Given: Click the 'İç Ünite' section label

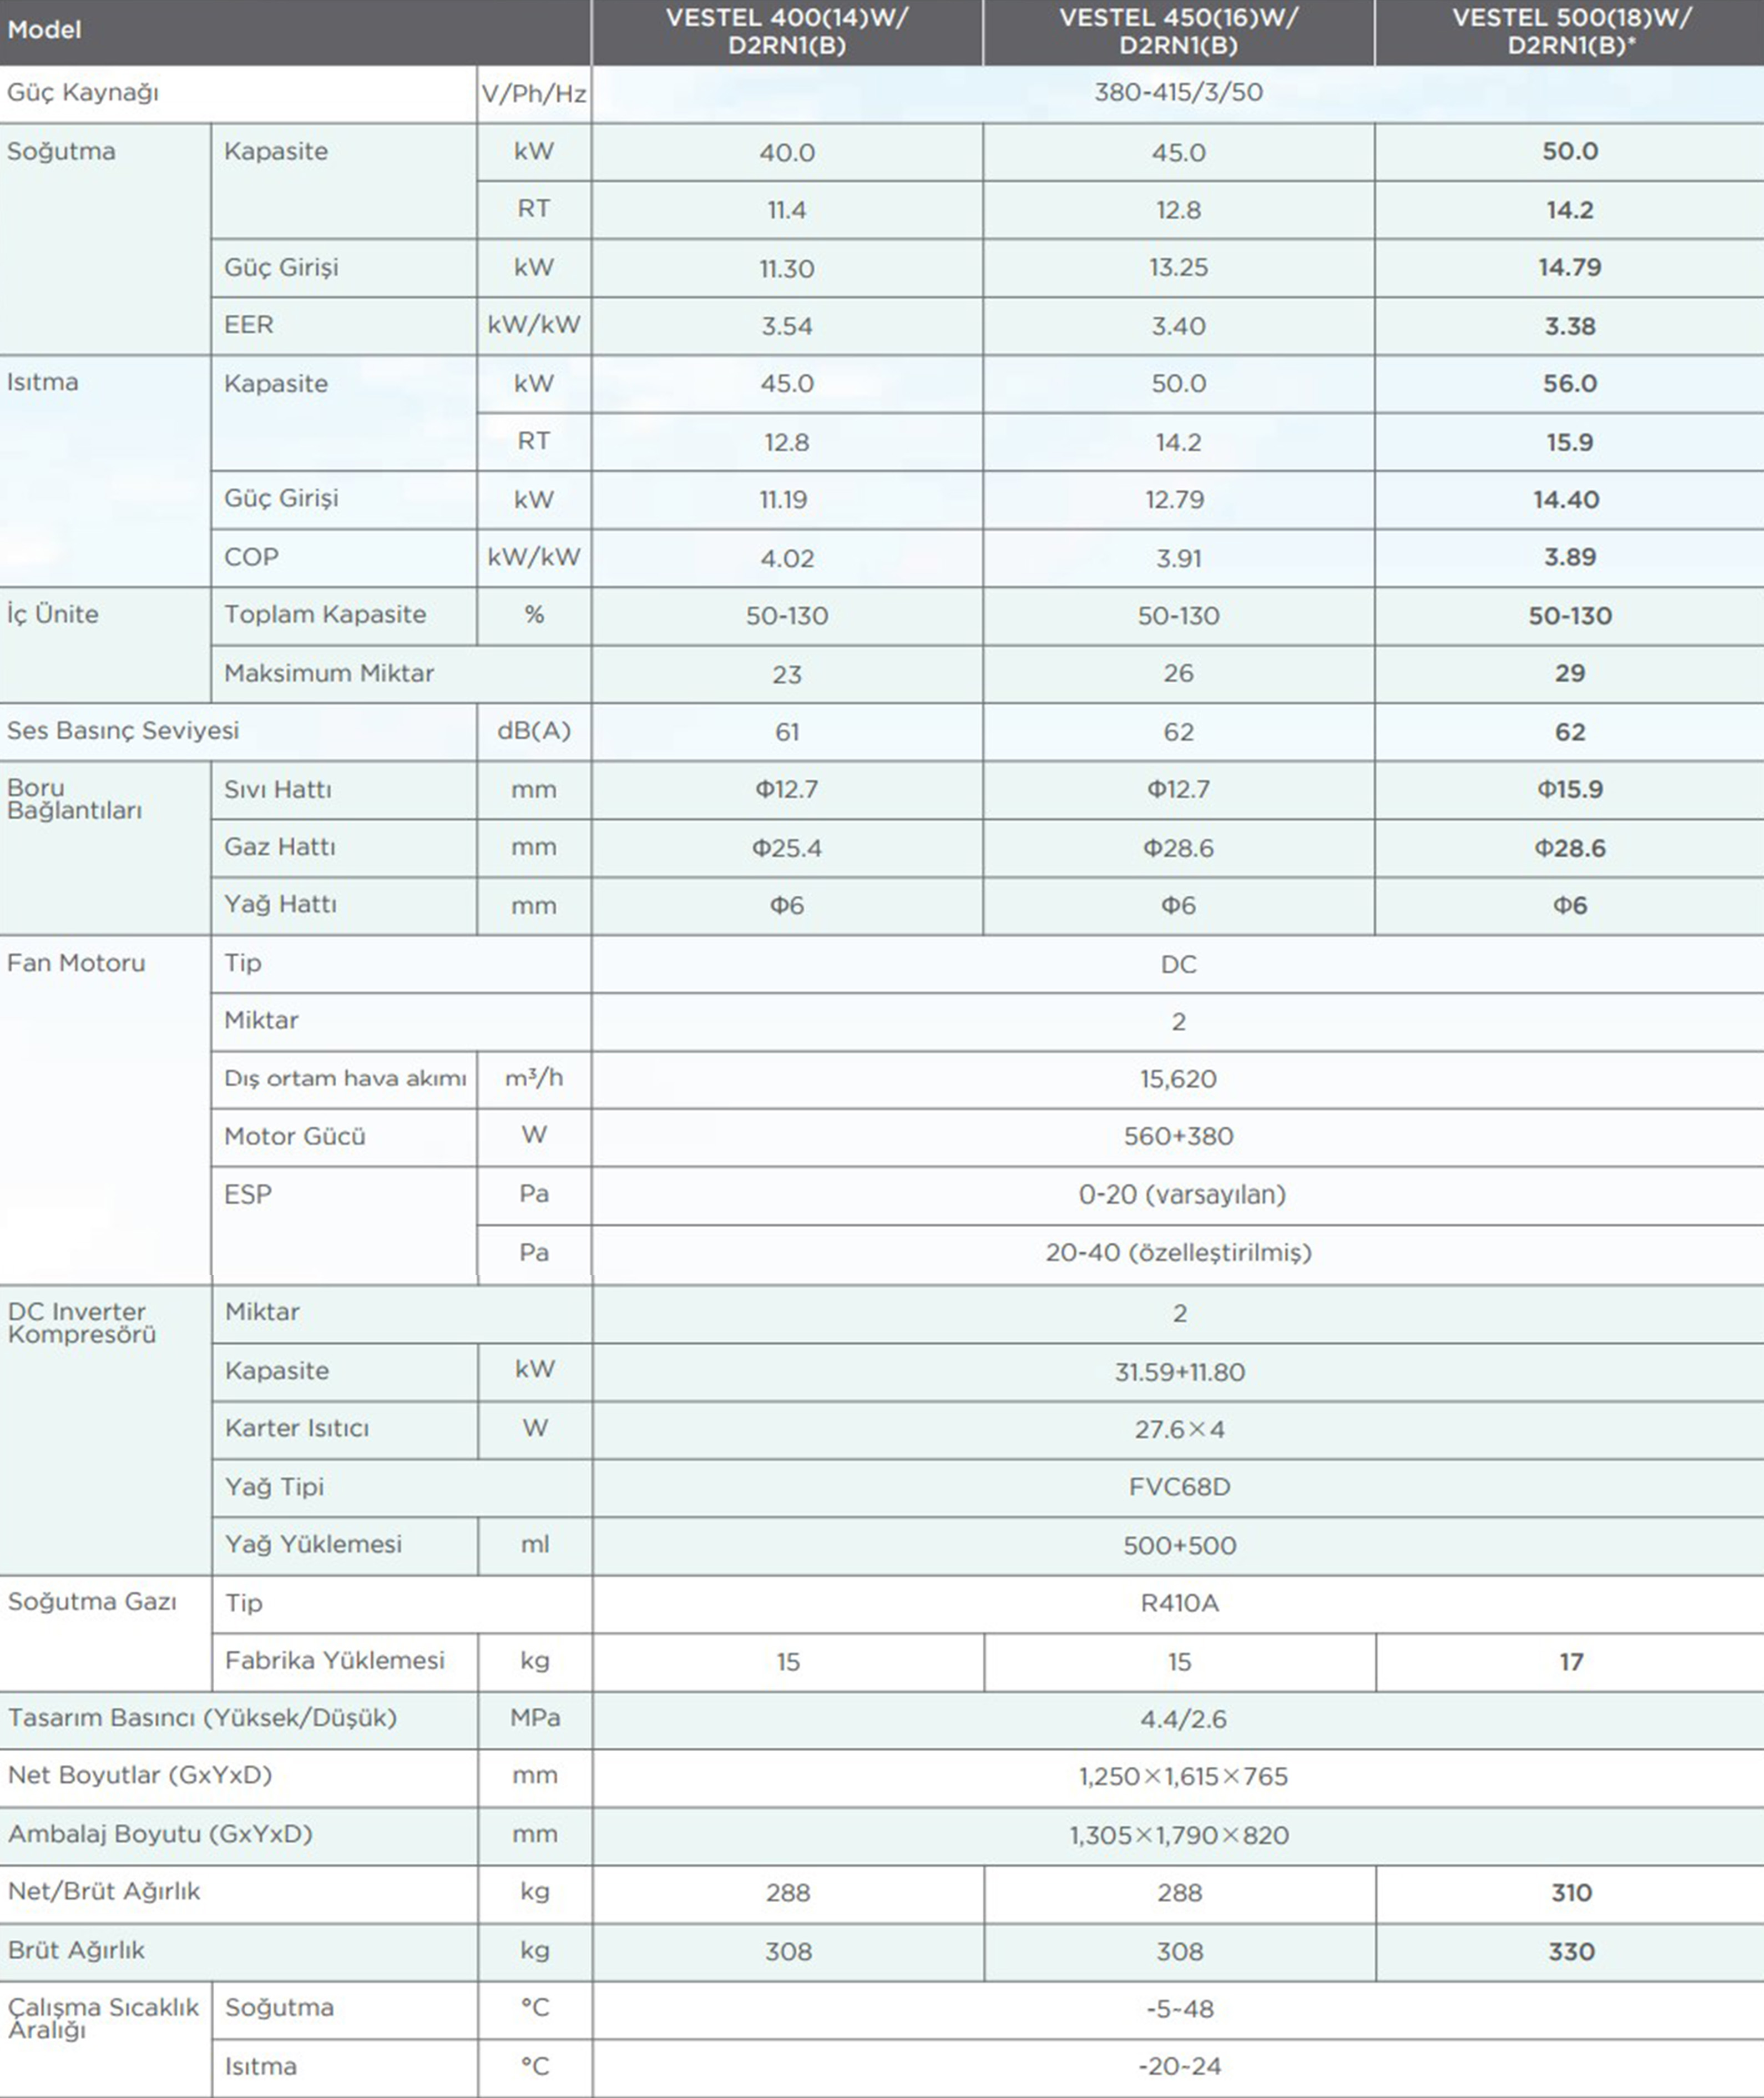Looking at the screenshot, I should click(53, 614).
